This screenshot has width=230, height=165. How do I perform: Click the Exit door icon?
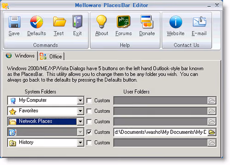click(x=77, y=22)
